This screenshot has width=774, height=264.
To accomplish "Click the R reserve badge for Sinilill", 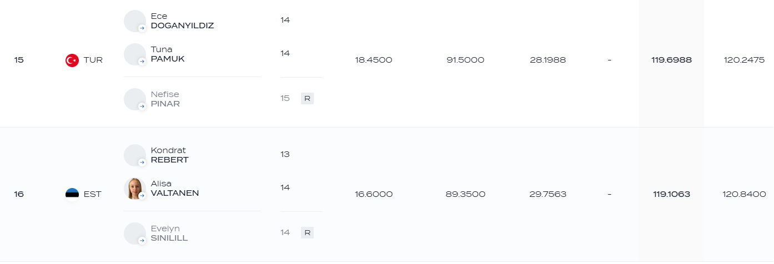I will (x=307, y=233).
